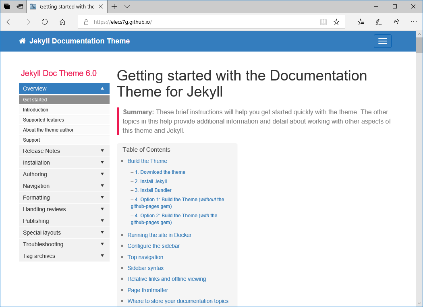The height and width of the screenshot is (307, 423).
Task: Click the browser Forward arrow
Action: [x=27, y=22]
